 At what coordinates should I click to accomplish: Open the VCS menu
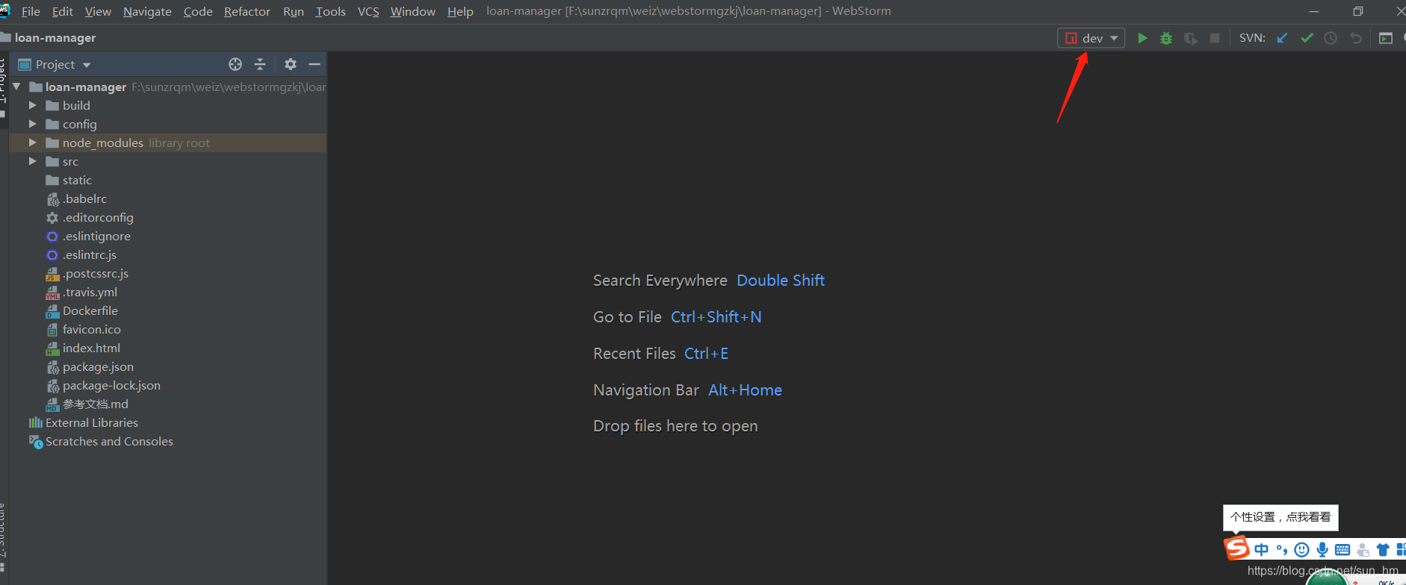[x=368, y=11]
